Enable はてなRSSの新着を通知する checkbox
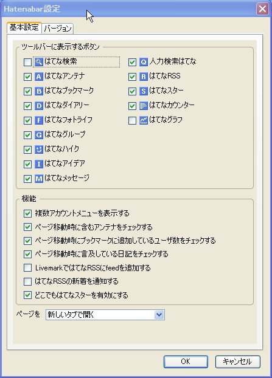This screenshot has height=378, width=272. coord(27,281)
